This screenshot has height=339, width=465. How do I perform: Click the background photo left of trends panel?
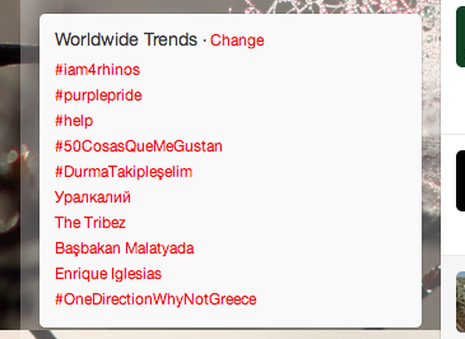(x=19, y=168)
